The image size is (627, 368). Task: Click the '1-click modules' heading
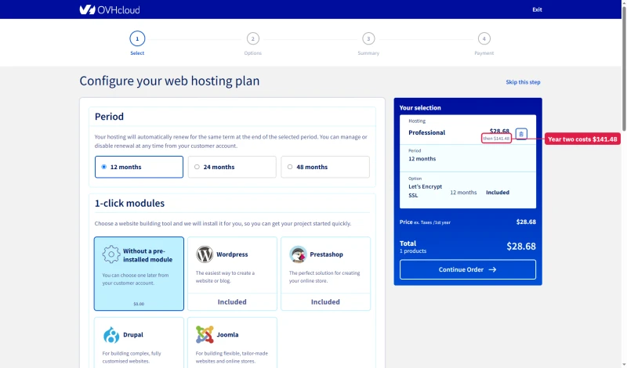(x=129, y=204)
